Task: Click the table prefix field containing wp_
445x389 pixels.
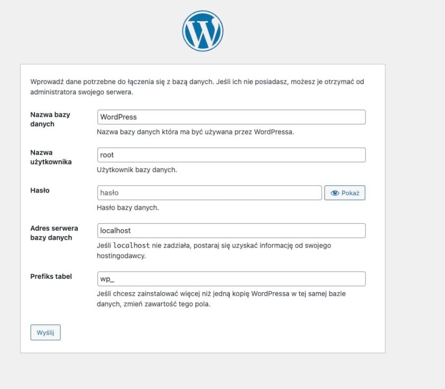Action: 230,278
